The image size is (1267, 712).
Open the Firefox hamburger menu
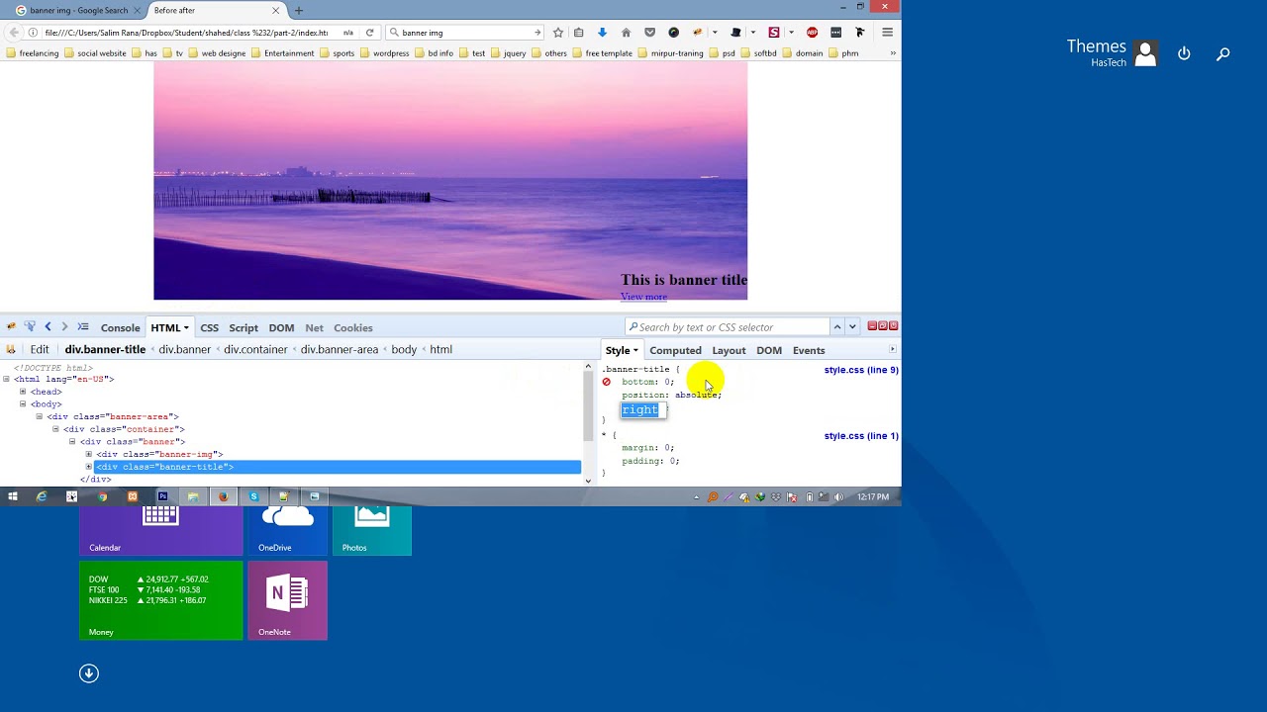(887, 33)
